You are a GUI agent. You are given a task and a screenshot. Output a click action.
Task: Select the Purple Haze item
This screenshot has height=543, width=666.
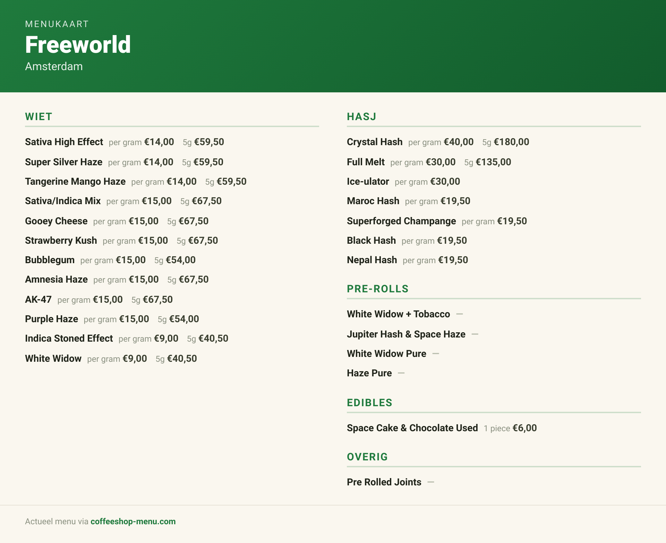[51, 319]
